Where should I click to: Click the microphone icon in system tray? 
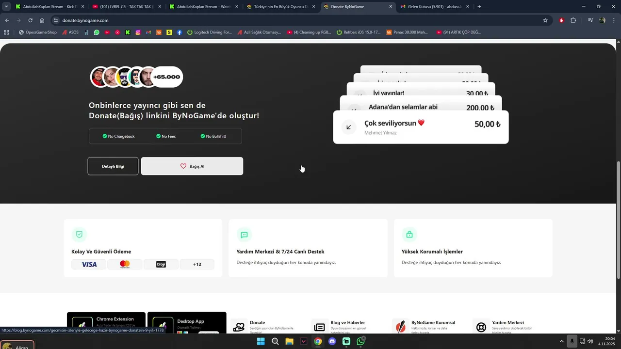pos(572,341)
